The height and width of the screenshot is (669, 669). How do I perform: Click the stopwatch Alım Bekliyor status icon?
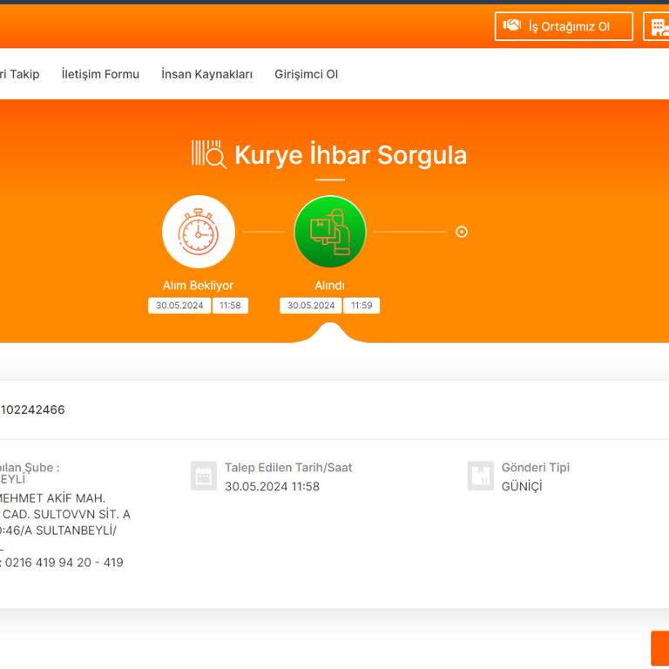199,232
